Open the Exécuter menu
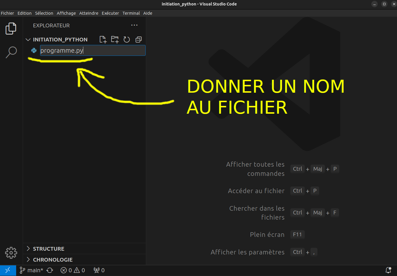Viewport: 397px width, 276px height. click(110, 13)
